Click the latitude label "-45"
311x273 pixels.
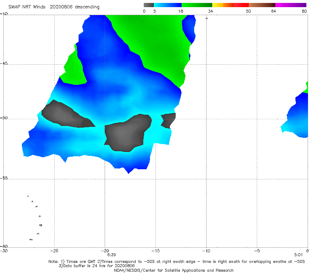point(4,63)
